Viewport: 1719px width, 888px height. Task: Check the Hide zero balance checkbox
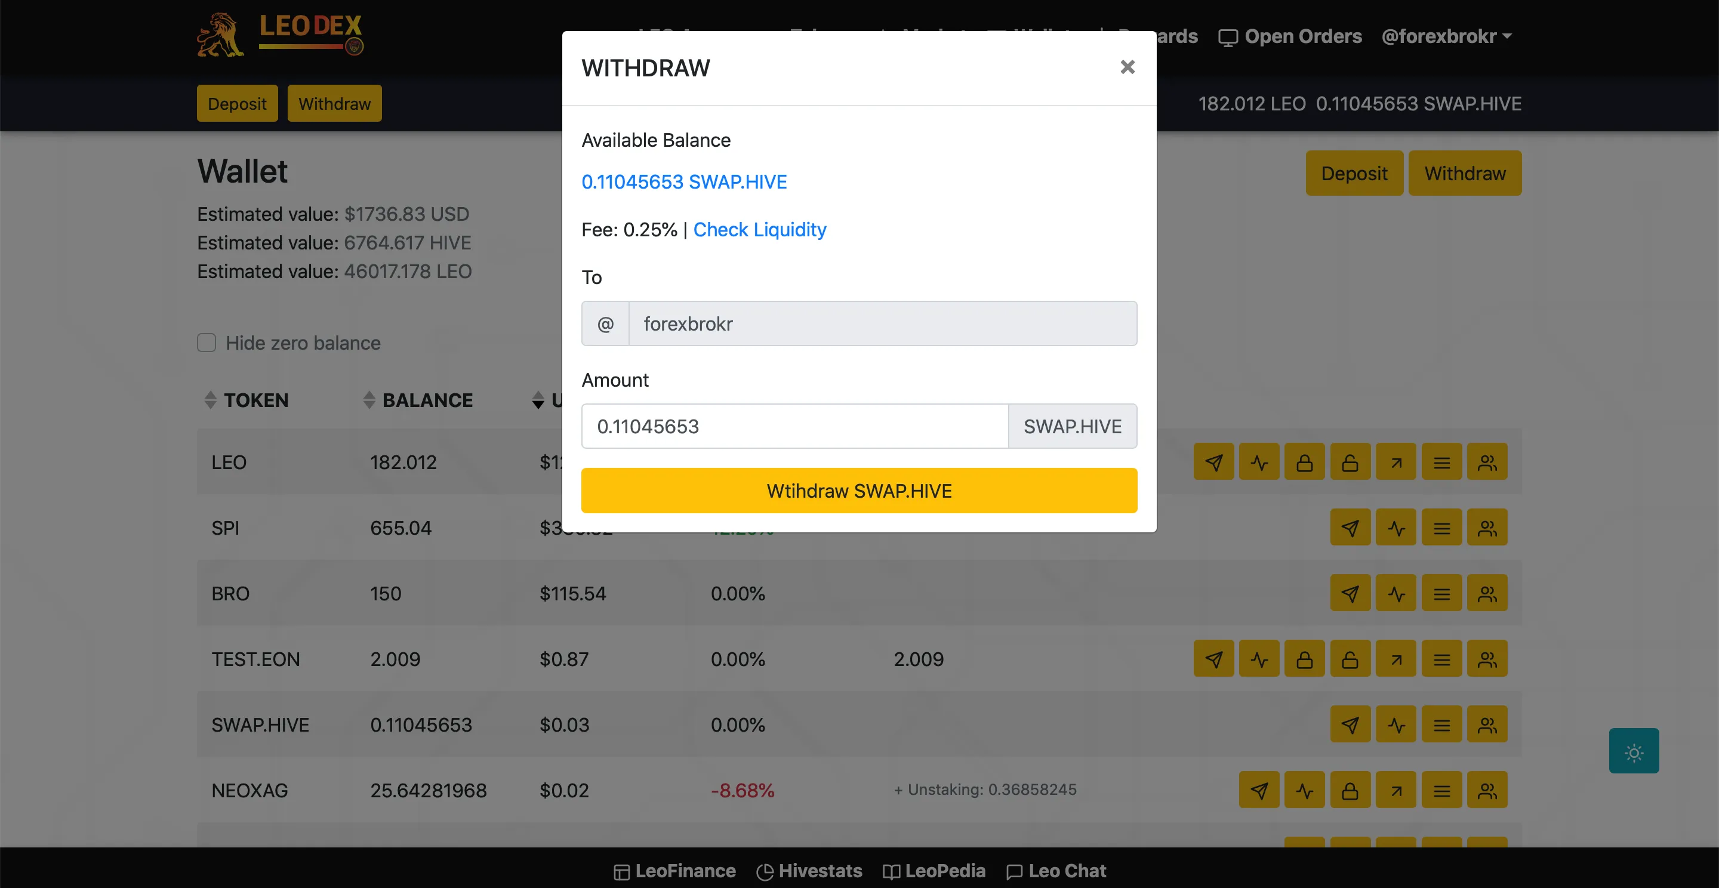pos(206,343)
